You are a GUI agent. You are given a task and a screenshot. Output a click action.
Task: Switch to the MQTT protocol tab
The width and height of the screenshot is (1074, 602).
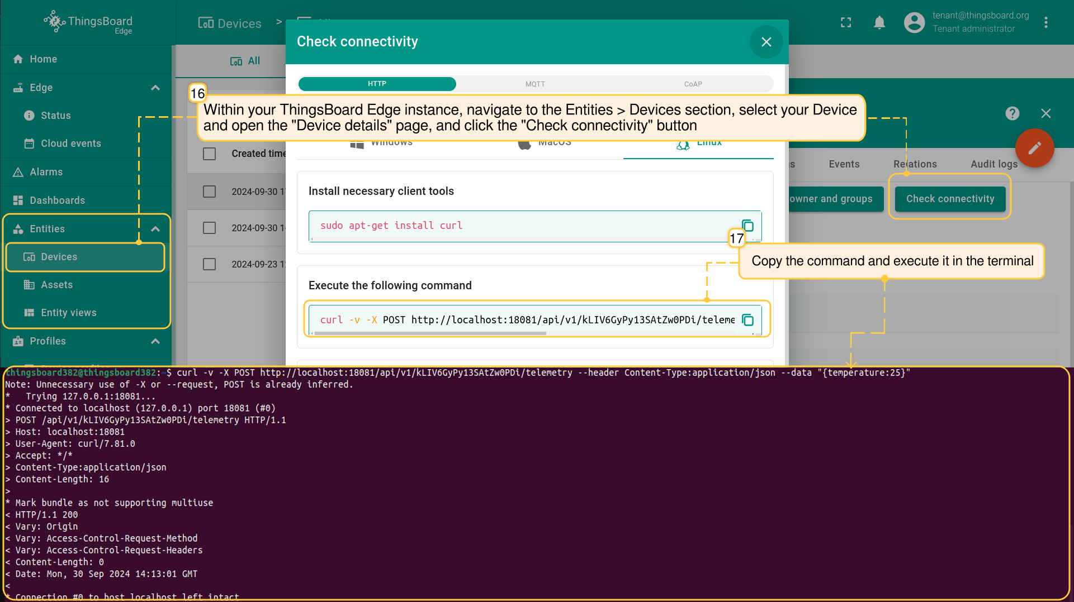(534, 84)
